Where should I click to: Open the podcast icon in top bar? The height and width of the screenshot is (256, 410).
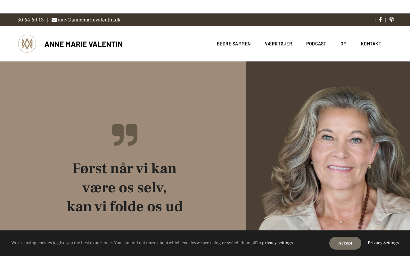[391, 20]
